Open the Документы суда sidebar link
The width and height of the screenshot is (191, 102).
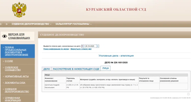[15, 83]
